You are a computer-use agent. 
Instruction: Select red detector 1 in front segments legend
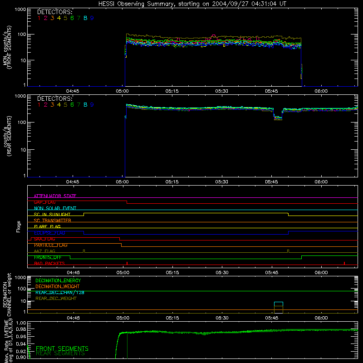(x=39, y=18)
